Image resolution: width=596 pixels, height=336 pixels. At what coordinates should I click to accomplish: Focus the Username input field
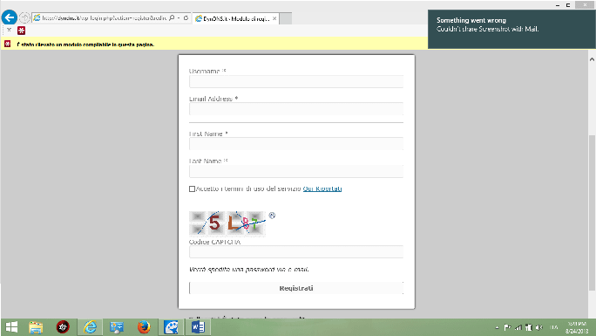pos(296,81)
